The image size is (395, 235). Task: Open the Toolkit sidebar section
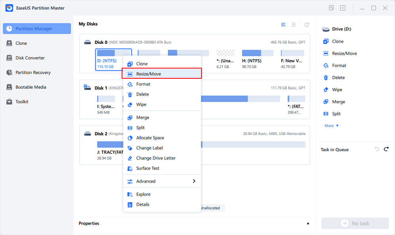point(22,102)
